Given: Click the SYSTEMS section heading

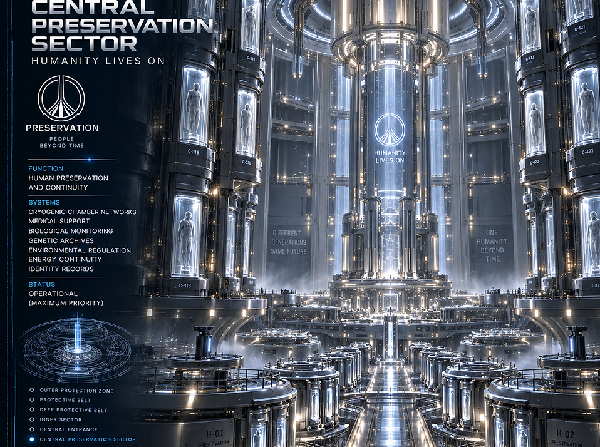Looking at the screenshot, I should point(44,202).
